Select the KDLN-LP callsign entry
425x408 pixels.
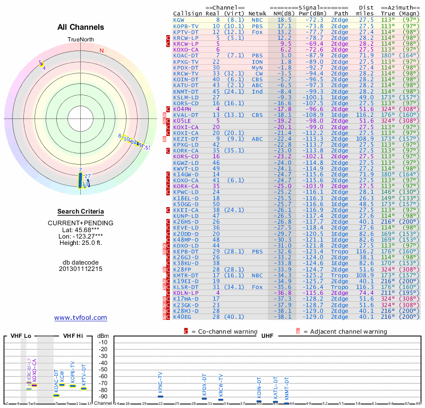[185, 293]
